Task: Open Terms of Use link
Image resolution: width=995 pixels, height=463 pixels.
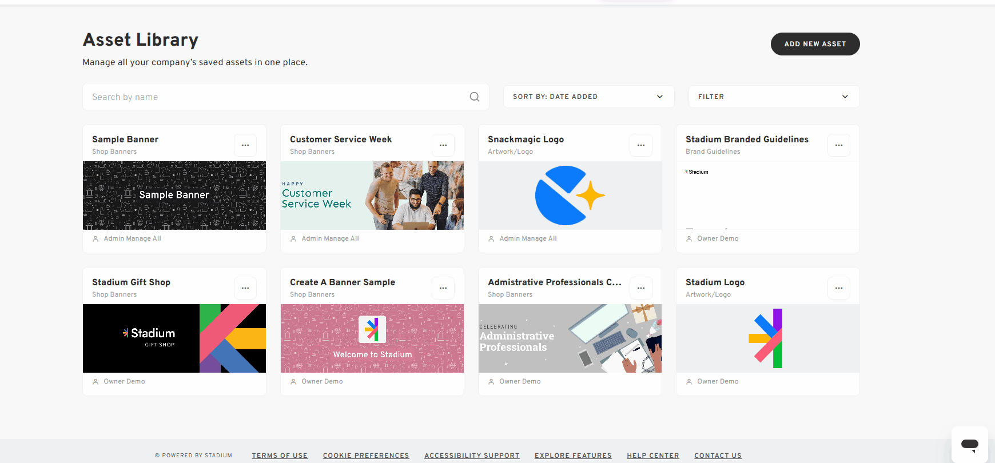Action: pos(280,456)
